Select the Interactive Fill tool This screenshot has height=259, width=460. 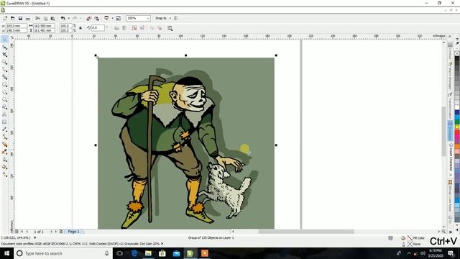(4, 174)
